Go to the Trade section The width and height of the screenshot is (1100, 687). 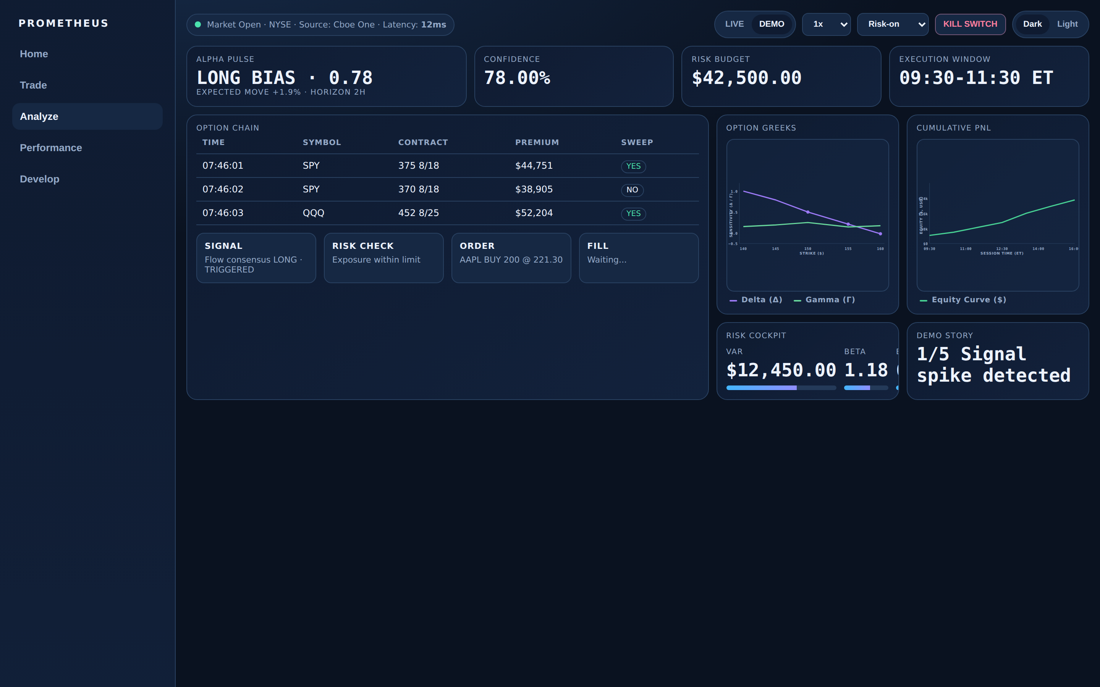point(87,85)
